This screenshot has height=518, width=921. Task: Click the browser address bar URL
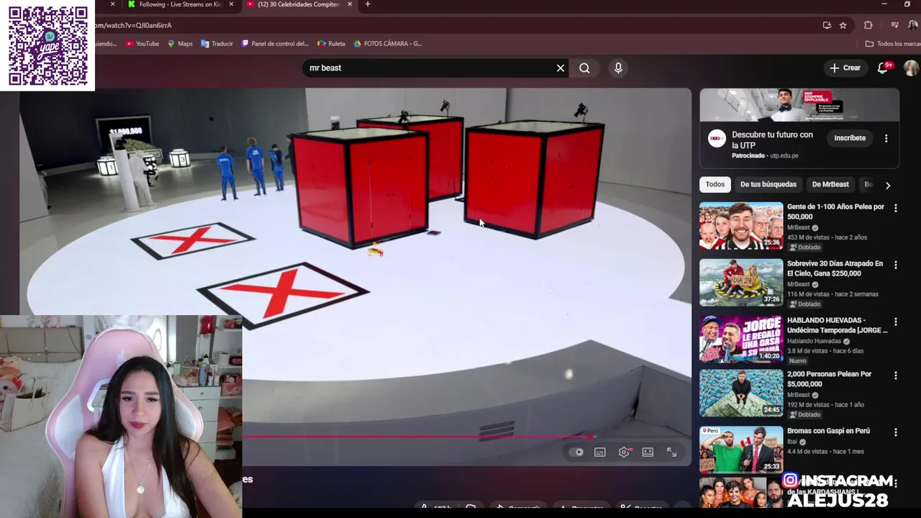click(x=133, y=25)
